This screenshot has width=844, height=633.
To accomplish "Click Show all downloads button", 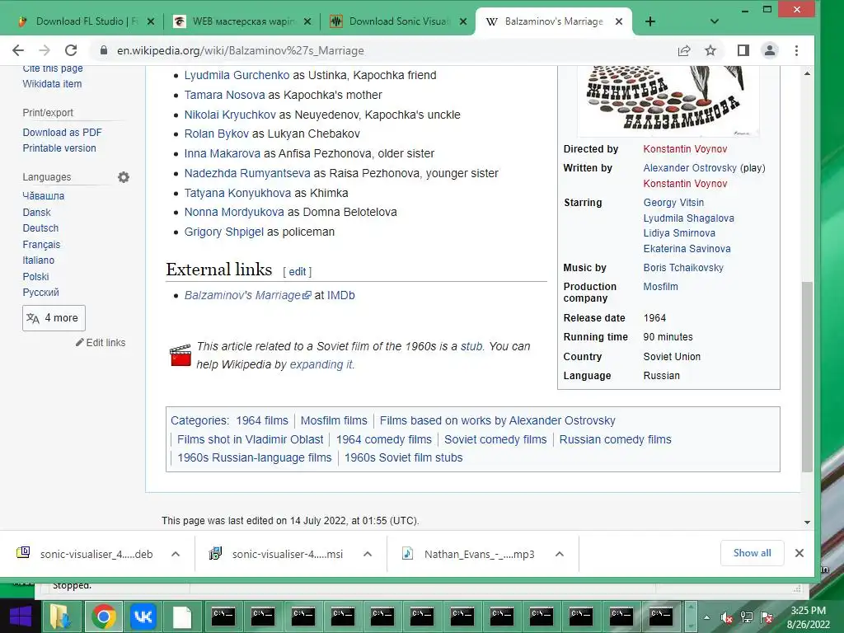I will coord(752,553).
